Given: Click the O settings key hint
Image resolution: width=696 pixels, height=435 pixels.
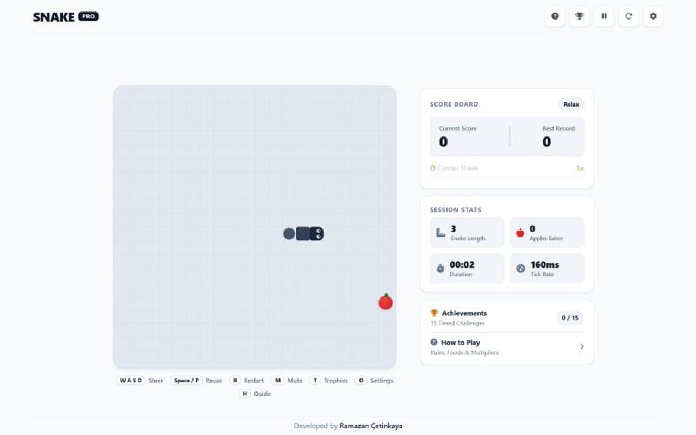Looking at the screenshot, I should point(361,381).
